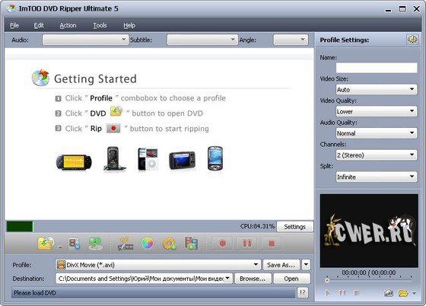
Task: Open the Video Quality Lower dropdown
Action: [377, 111]
